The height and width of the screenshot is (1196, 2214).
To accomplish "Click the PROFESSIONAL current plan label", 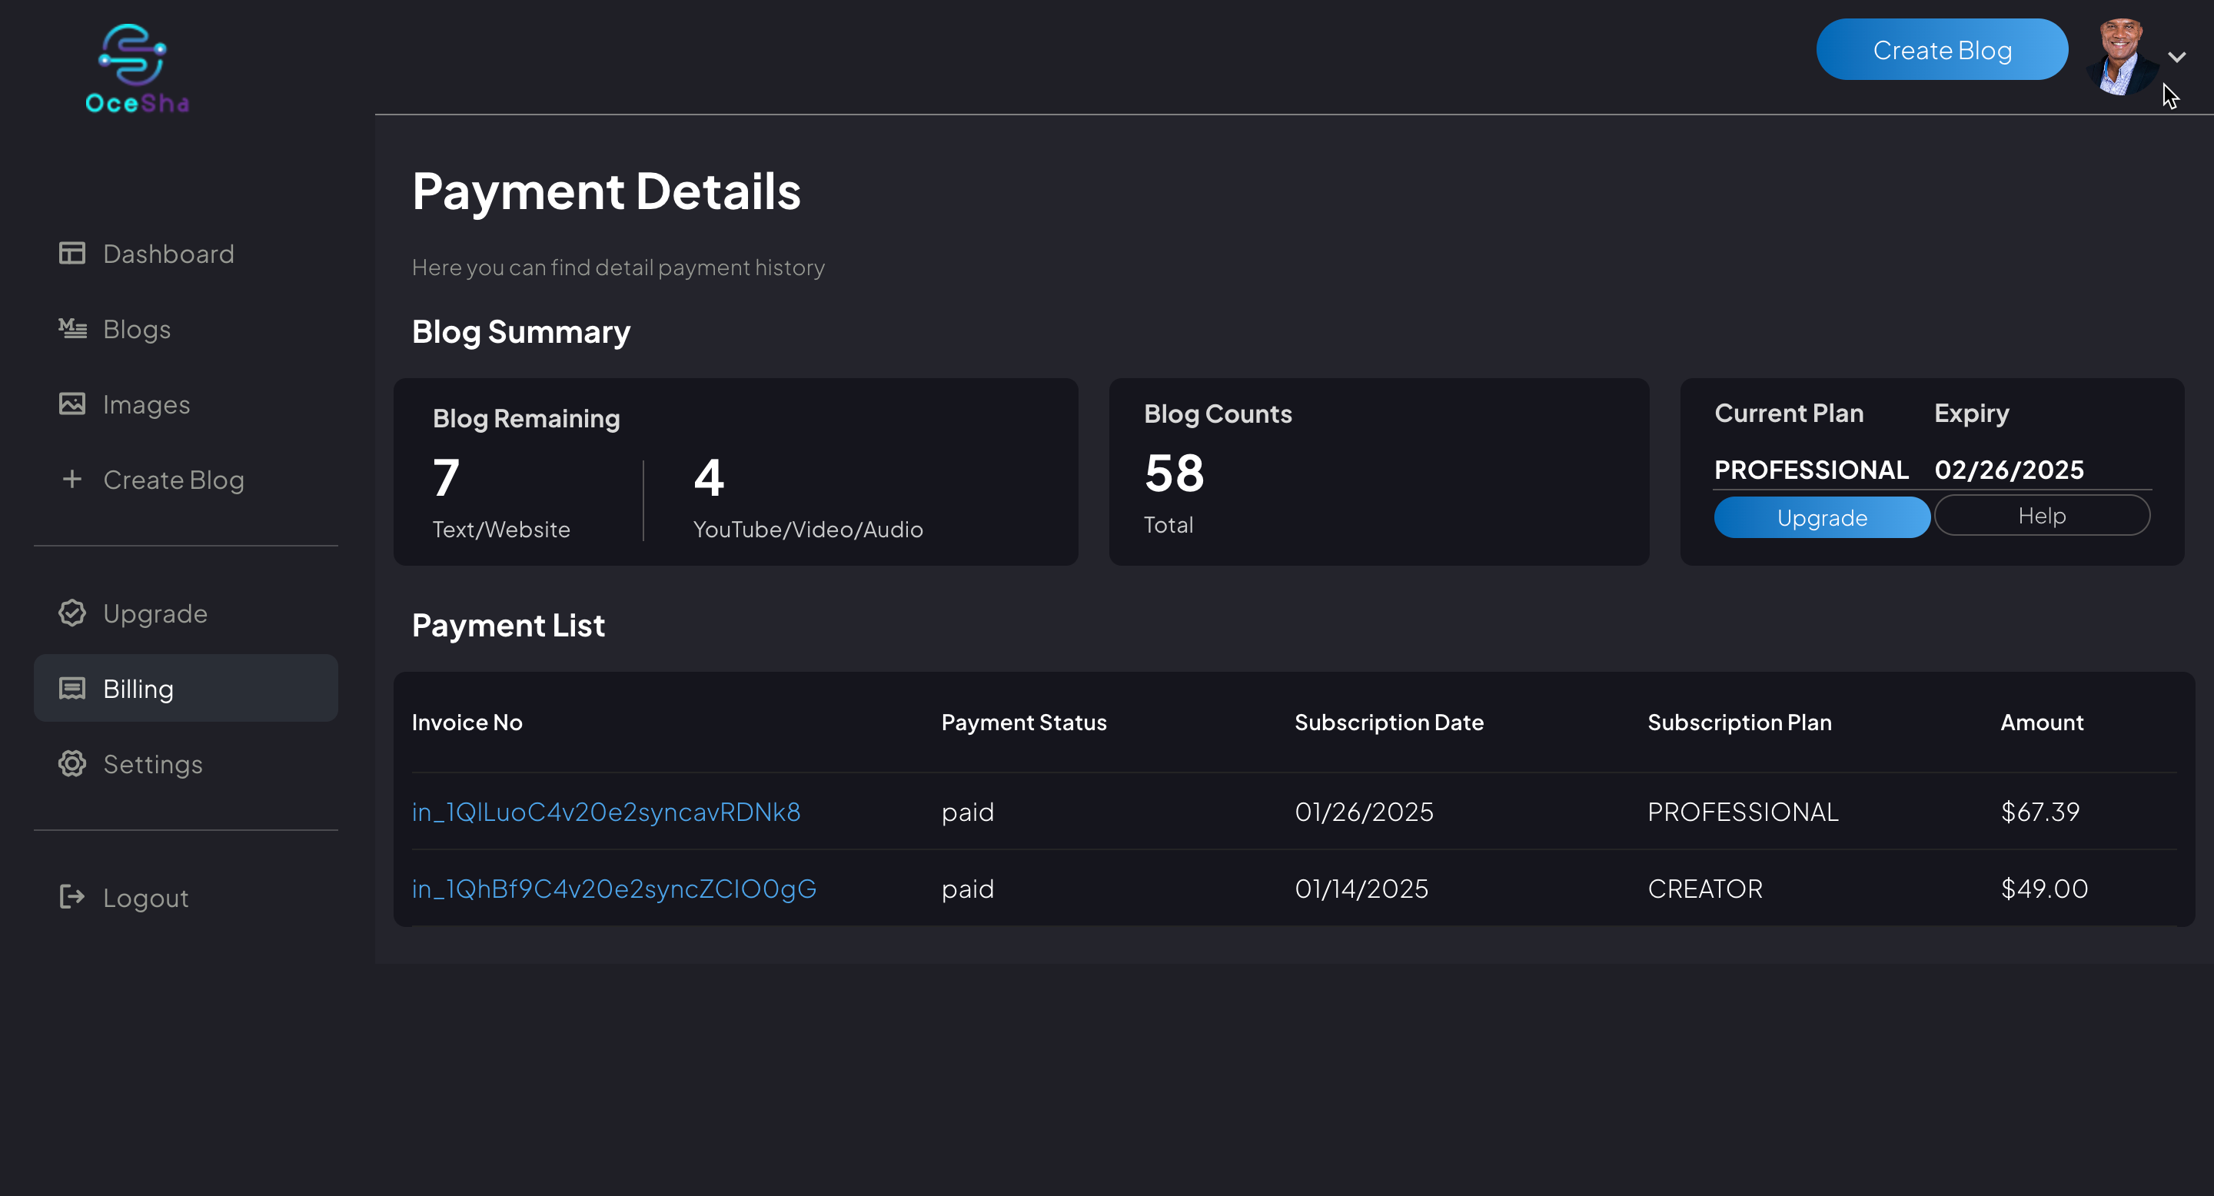I will tap(1812, 470).
